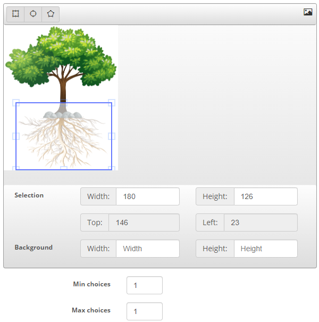Select the circle shape tool
The image size is (319, 322).
click(x=33, y=14)
